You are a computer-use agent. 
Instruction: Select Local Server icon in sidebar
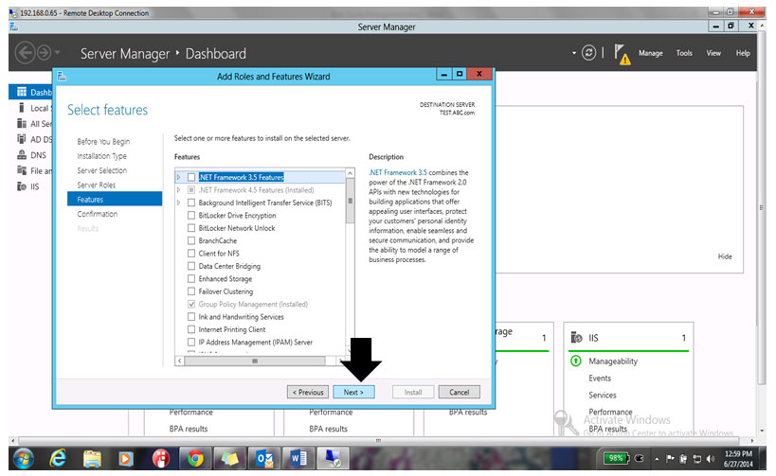21,108
